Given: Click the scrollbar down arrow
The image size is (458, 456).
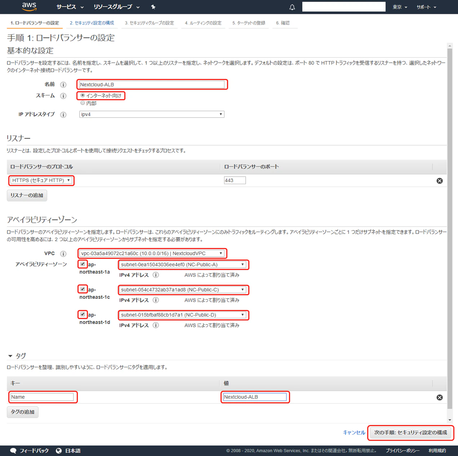Looking at the screenshot, I should coord(450,420).
